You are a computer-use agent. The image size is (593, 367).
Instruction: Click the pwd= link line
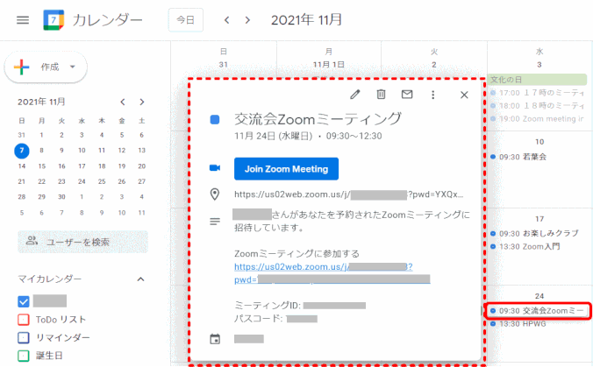(332, 279)
